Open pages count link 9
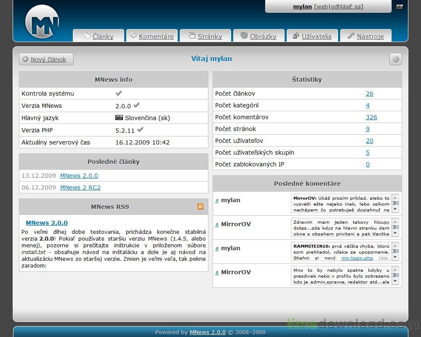Viewport: 421px width, 337px height. click(368, 129)
